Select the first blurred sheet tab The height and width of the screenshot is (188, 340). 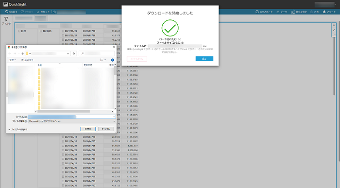click(x=24, y=18)
